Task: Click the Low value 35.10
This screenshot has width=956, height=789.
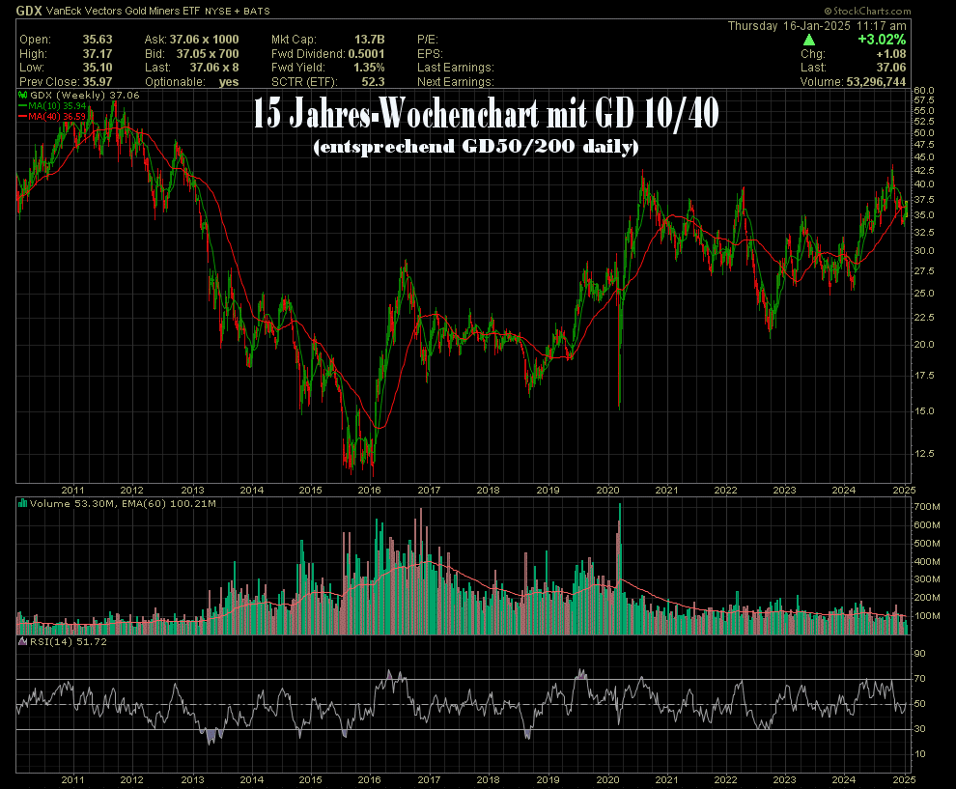Action: pos(98,68)
